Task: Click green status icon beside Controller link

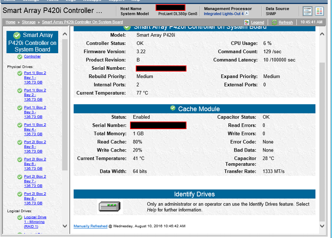Action: (20, 56)
